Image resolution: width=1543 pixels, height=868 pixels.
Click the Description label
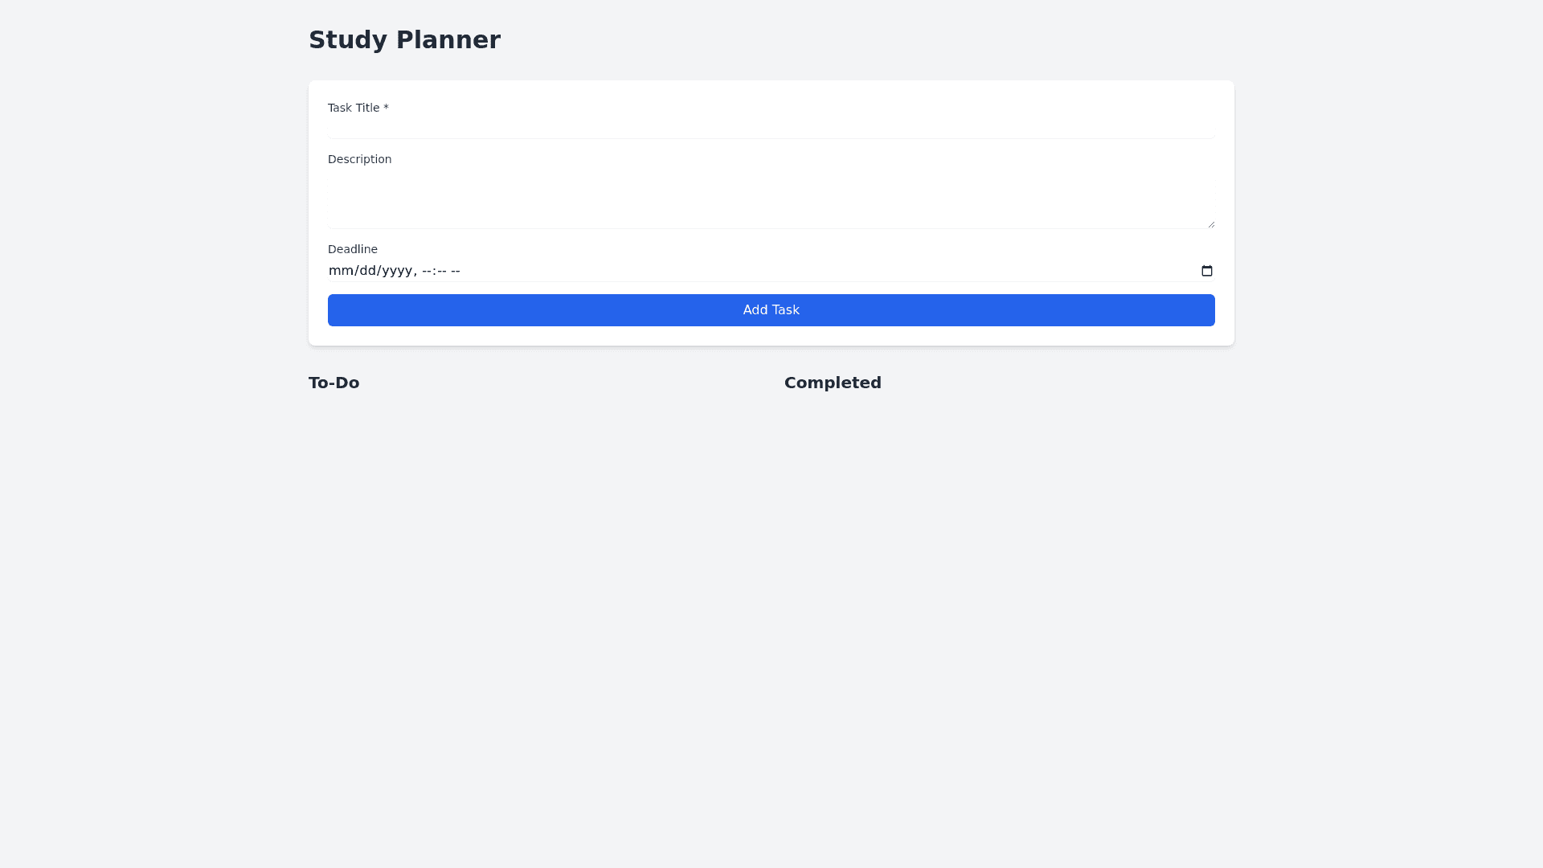point(359,159)
